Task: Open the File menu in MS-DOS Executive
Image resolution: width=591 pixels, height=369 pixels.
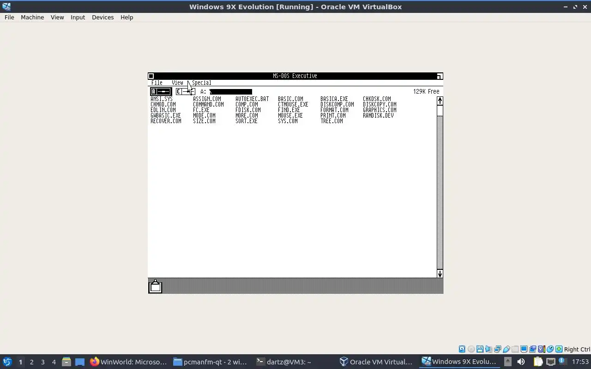Action: (x=157, y=83)
